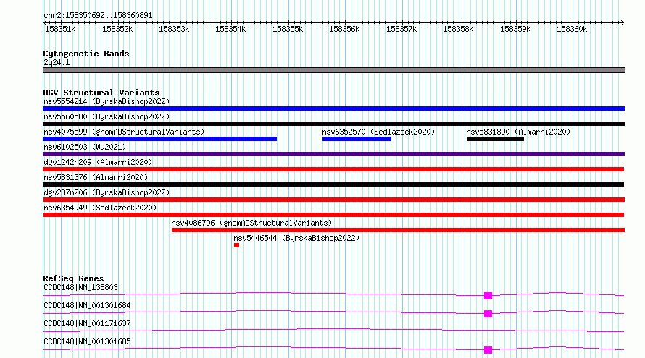645x358 pixels.
Task: Click dgv287n206 (ByrskaBishop2022) label
Action: point(107,192)
